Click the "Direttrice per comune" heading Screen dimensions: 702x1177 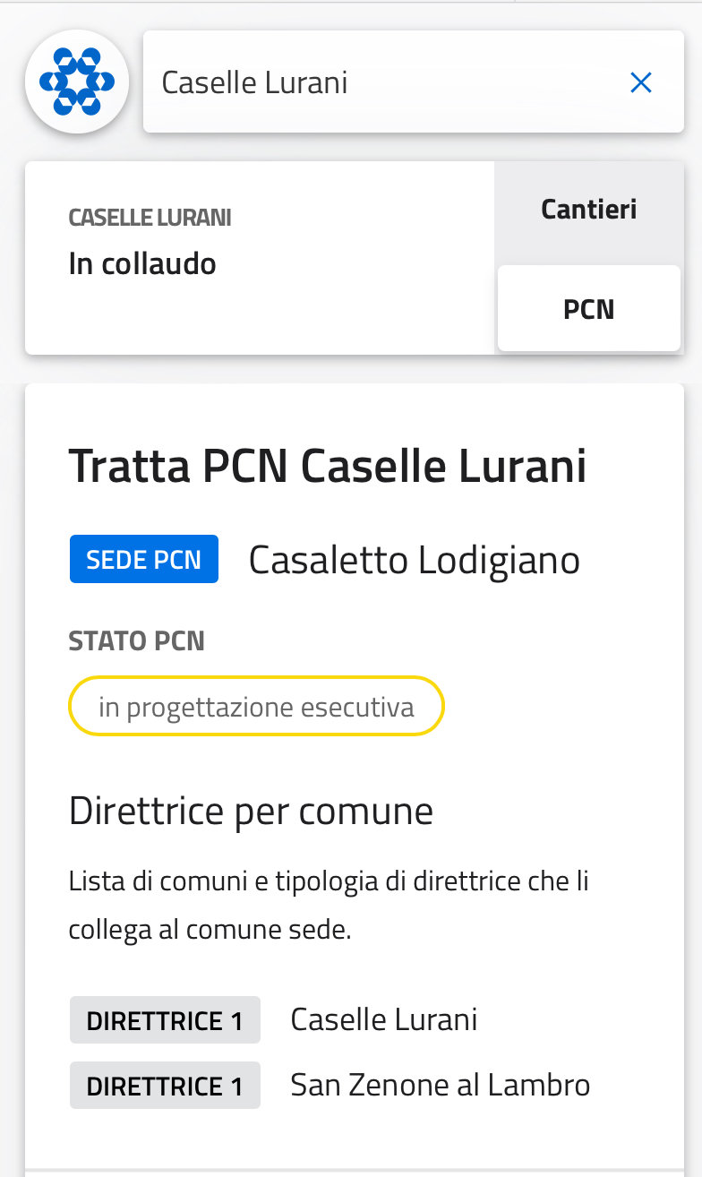tap(251, 812)
